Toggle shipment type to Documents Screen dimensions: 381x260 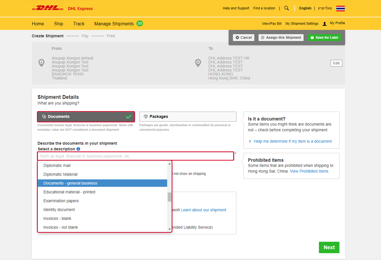click(x=86, y=116)
